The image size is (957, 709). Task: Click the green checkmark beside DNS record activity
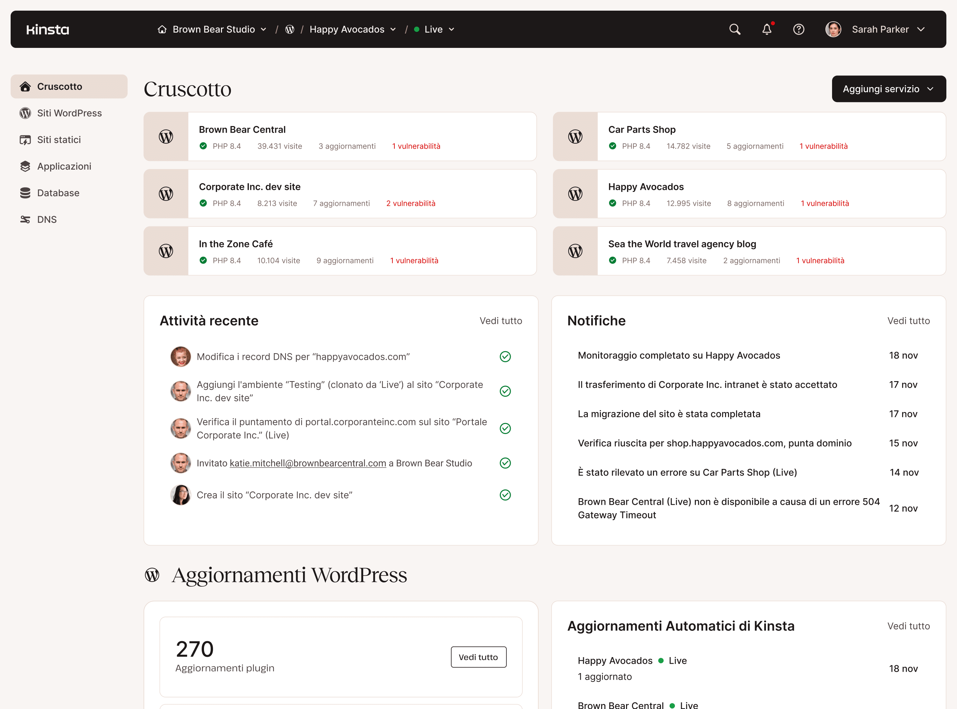click(x=505, y=356)
